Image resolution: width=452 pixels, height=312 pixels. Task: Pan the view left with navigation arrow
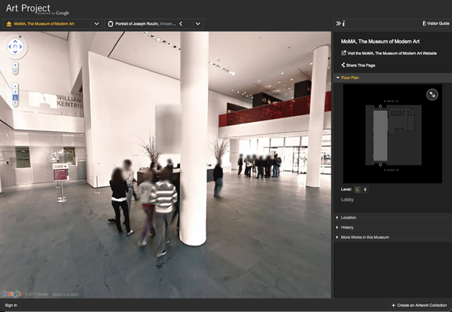10,47
